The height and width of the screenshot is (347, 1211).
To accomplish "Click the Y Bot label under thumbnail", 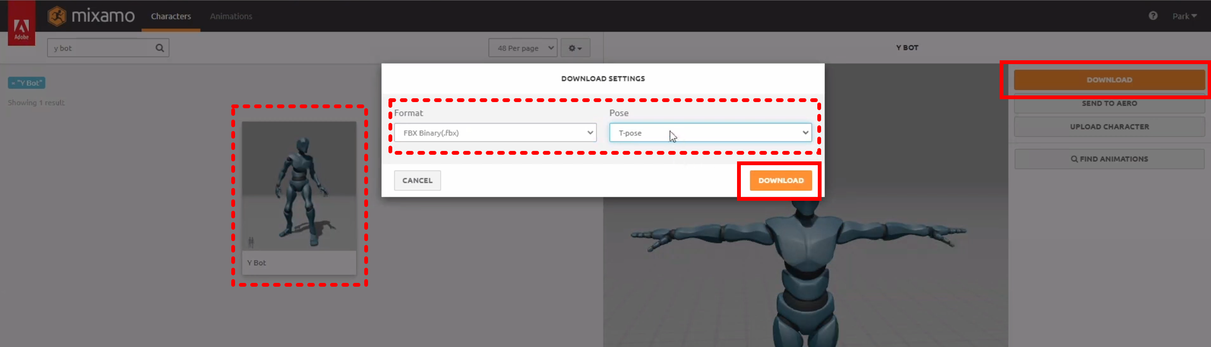I will [256, 263].
